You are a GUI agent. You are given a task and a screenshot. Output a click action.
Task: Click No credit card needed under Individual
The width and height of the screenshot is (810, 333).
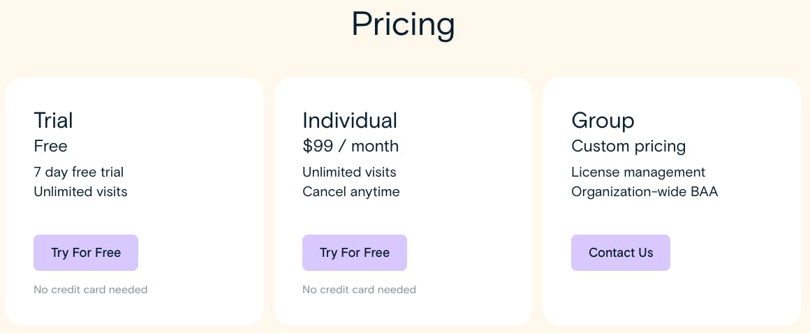(359, 290)
